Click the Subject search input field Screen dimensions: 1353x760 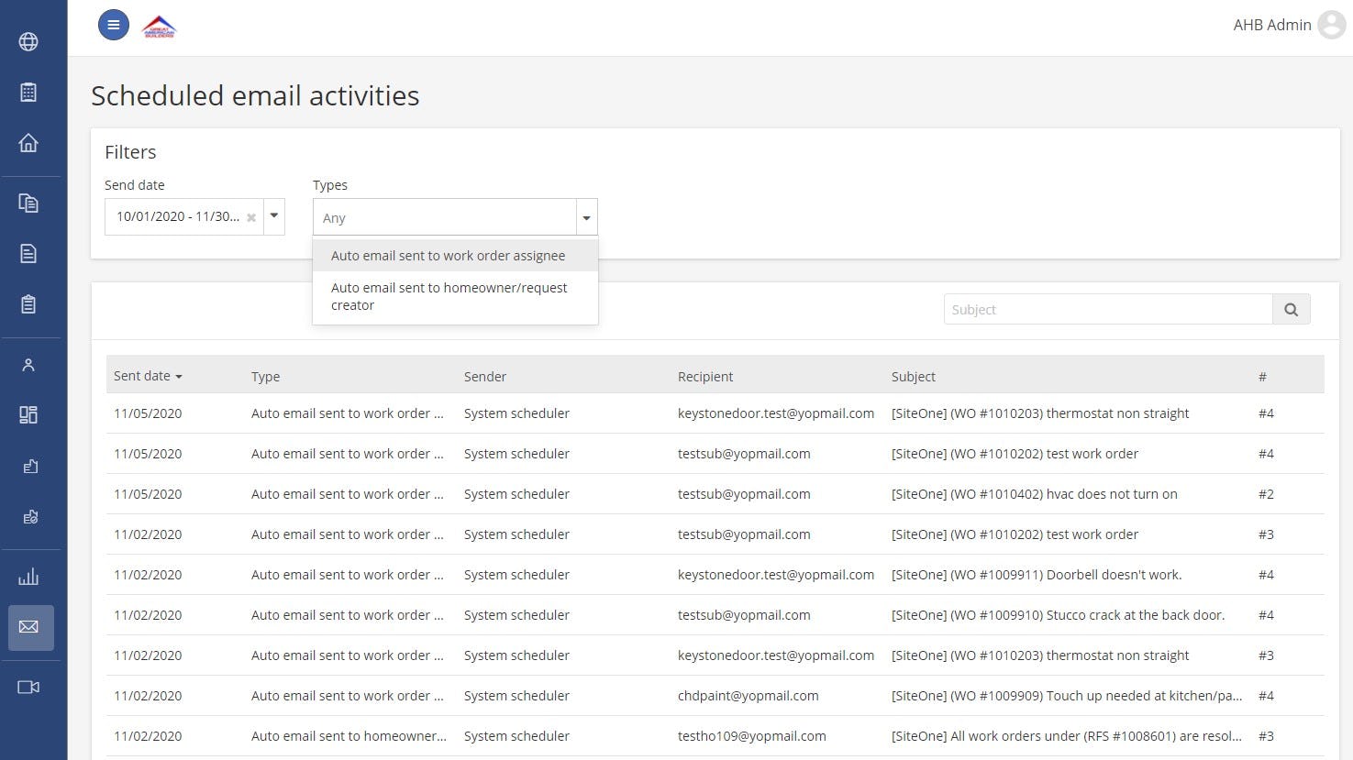tap(1107, 310)
